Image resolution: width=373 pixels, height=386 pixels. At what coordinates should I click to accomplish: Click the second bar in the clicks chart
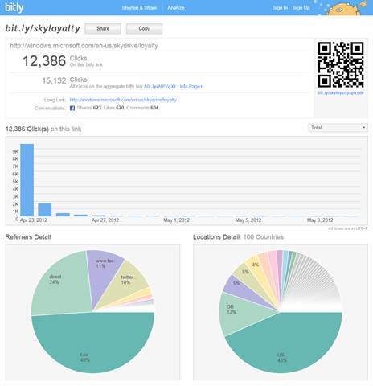coord(45,210)
